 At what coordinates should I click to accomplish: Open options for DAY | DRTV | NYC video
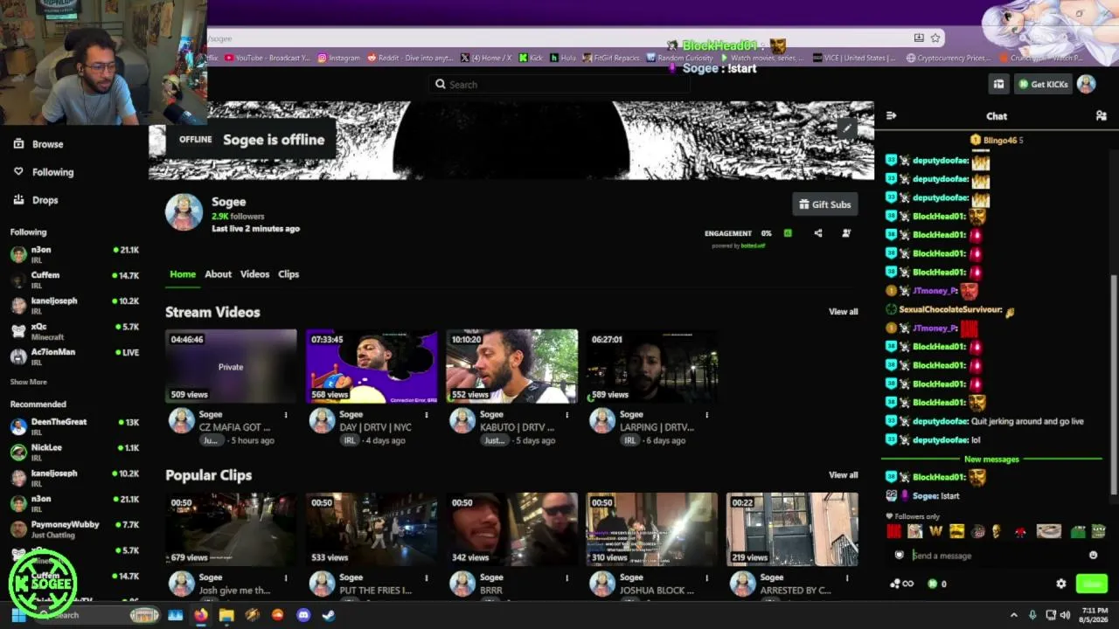pyautogui.click(x=427, y=415)
